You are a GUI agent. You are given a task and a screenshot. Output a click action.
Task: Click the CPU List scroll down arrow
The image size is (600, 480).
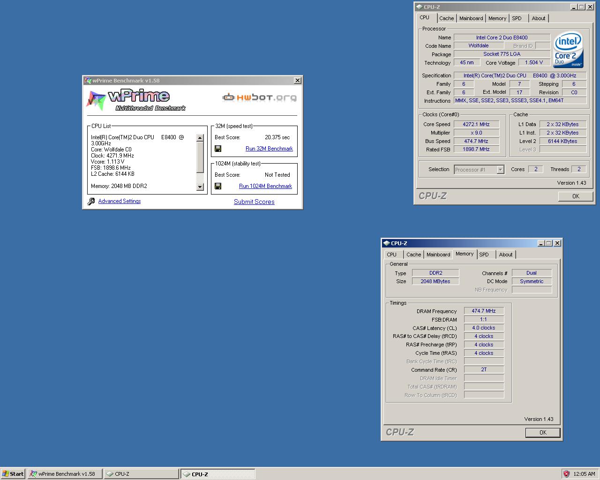coord(200,187)
